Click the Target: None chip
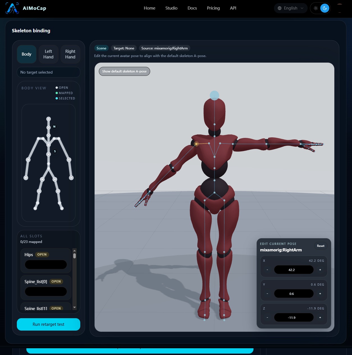 point(124,48)
